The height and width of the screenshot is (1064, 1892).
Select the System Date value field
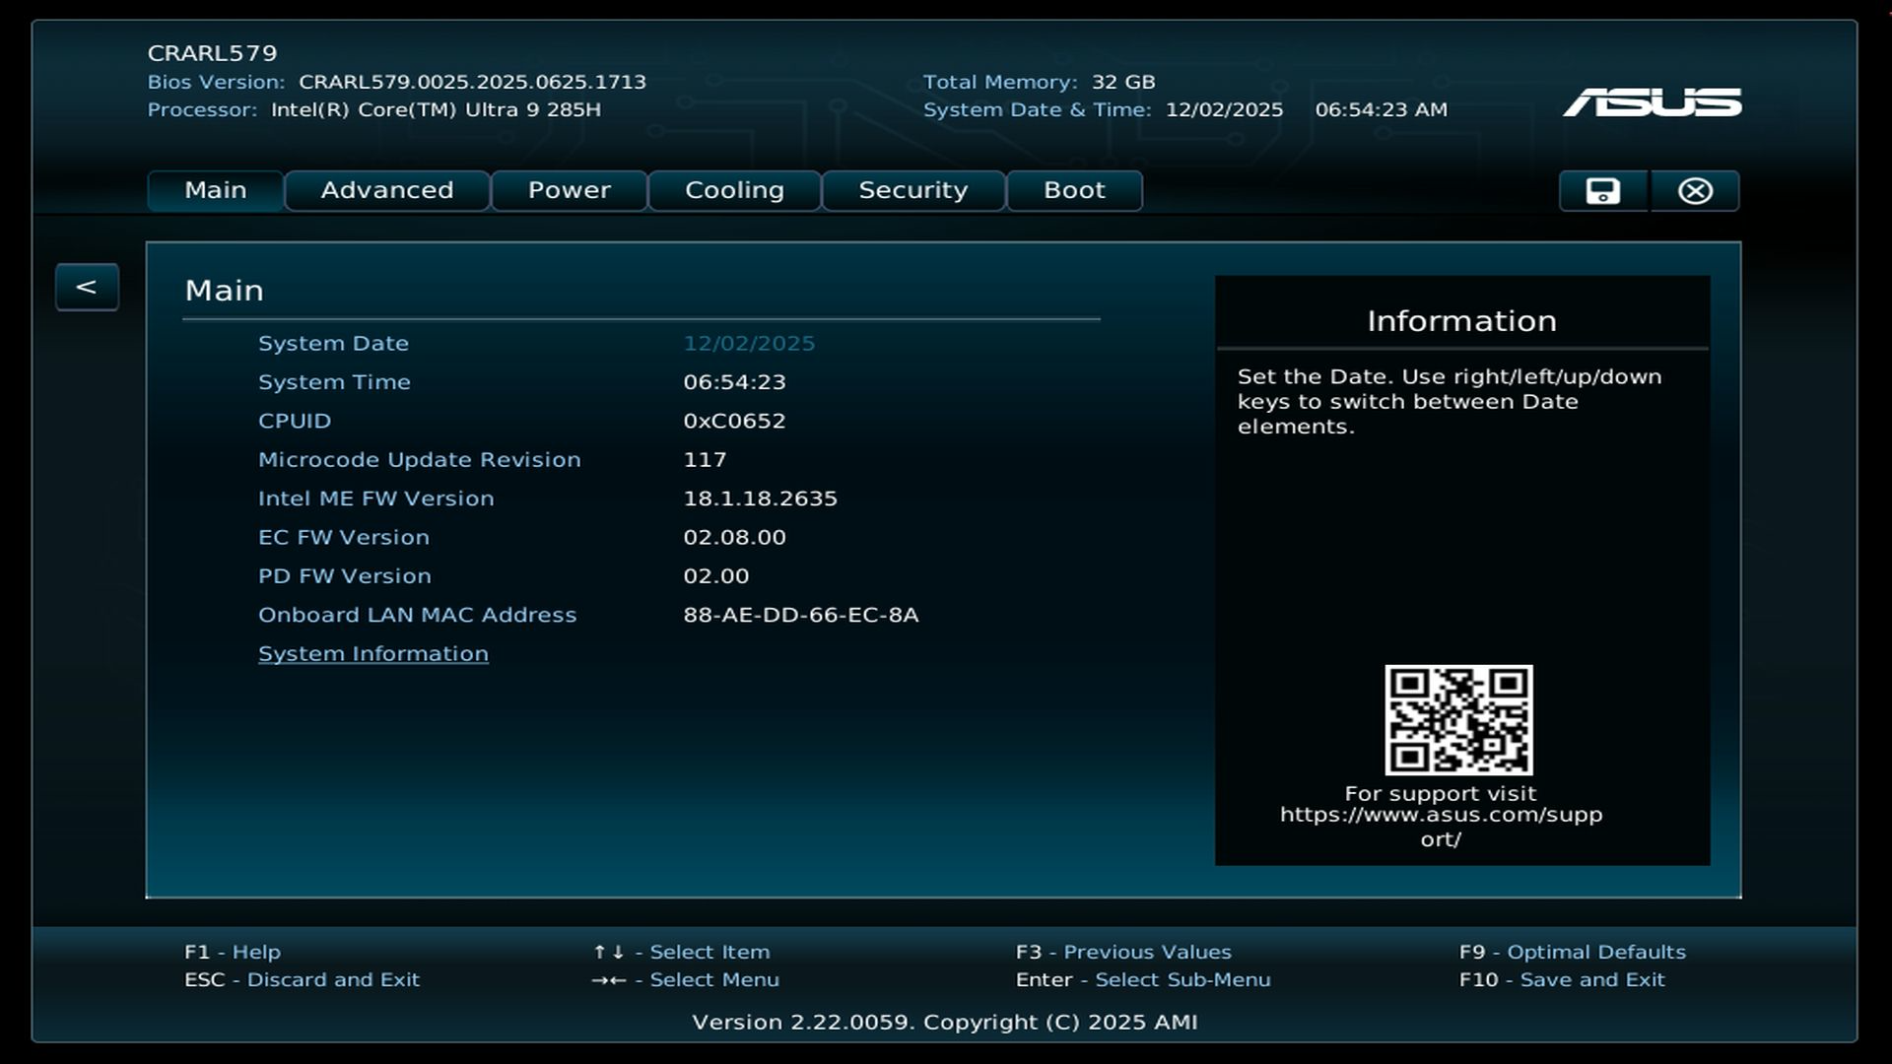pos(749,343)
